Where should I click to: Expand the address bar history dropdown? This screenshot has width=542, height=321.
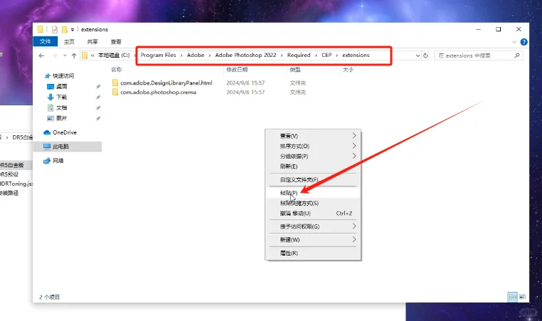418,56
